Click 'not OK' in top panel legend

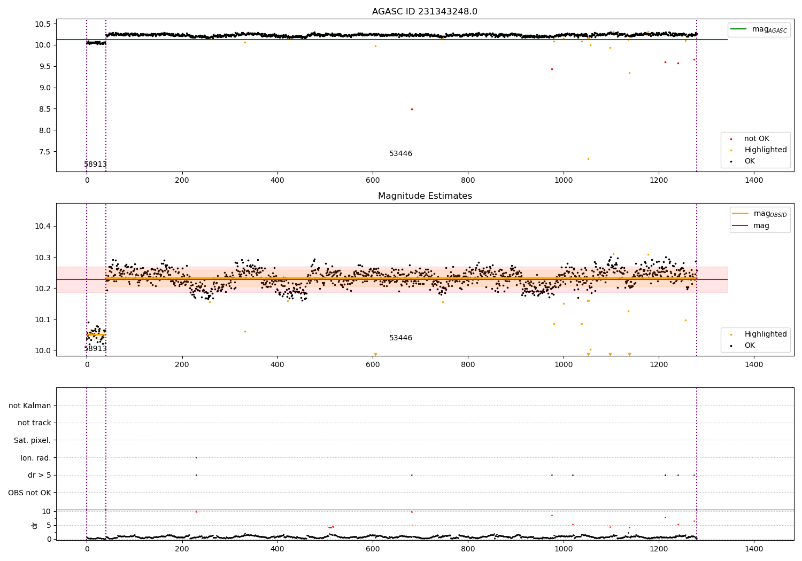[755, 139]
